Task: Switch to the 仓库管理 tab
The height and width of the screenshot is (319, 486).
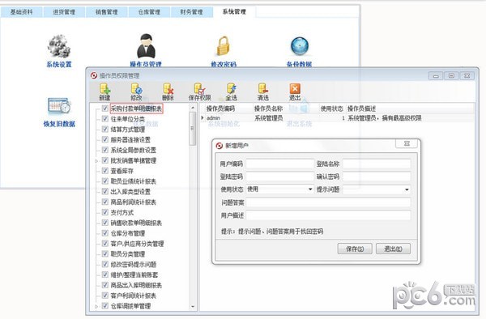Action: click(x=149, y=12)
